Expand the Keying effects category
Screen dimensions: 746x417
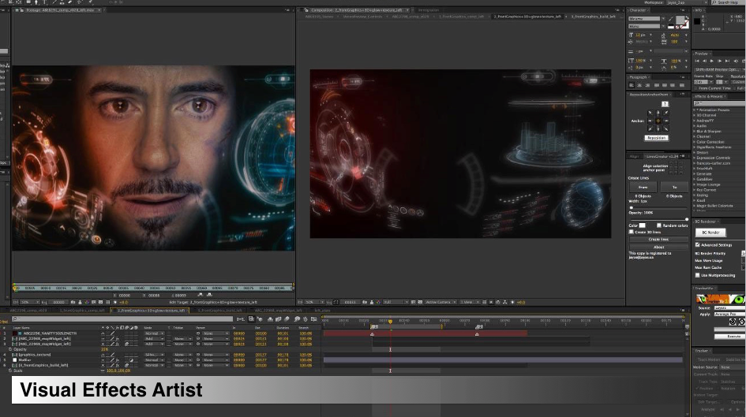[x=695, y=195]
